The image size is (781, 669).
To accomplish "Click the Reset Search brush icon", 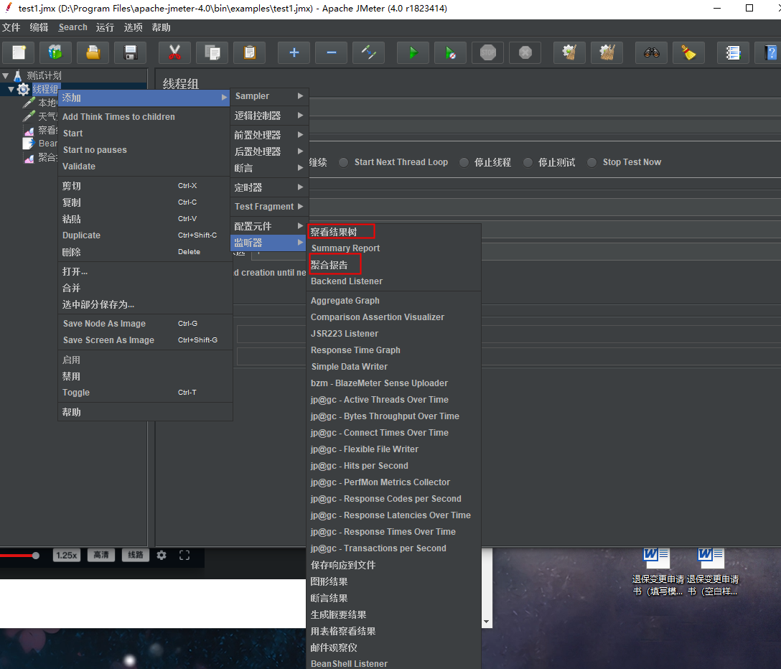I will click(689, 52).
